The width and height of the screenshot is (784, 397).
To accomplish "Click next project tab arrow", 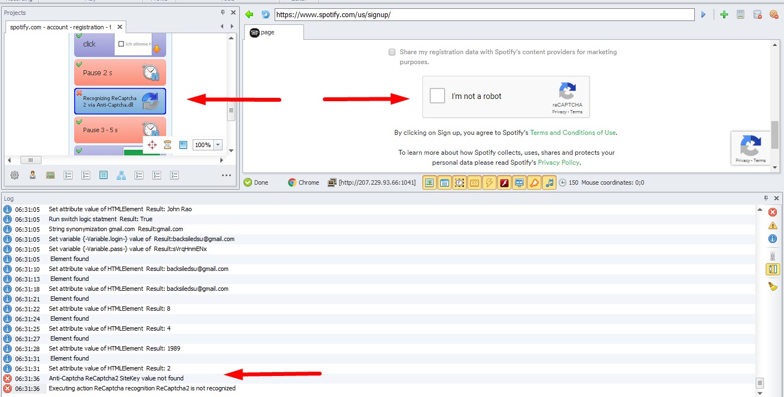I will 231,27.
